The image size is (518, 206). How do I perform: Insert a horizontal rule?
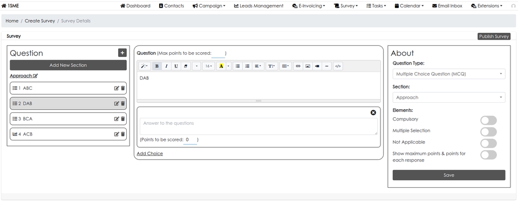(327, 66)
